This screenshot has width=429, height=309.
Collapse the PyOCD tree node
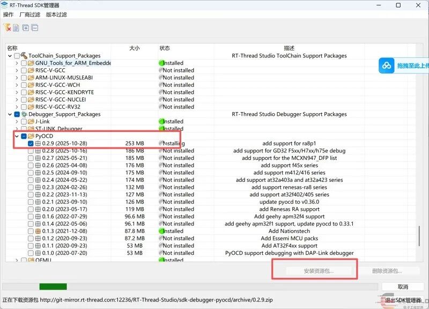[x=17, y=136]
